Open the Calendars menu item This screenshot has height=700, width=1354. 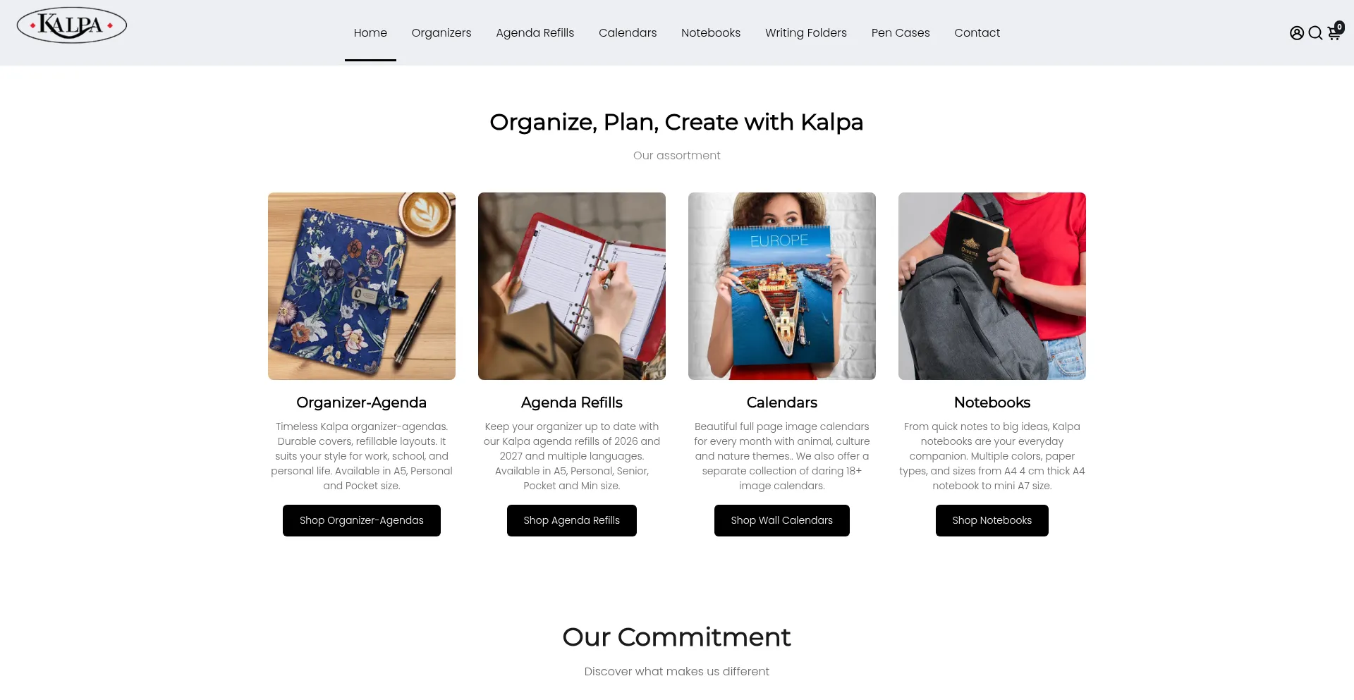(628, 33)
